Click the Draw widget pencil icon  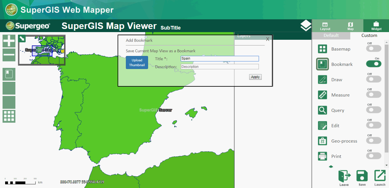point(323,80)
